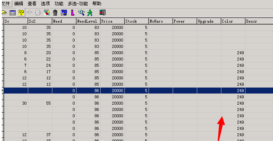Click the empty Sc cell in highlighted row
Viewport: 273px width, 141px height.
pos(16,91)
